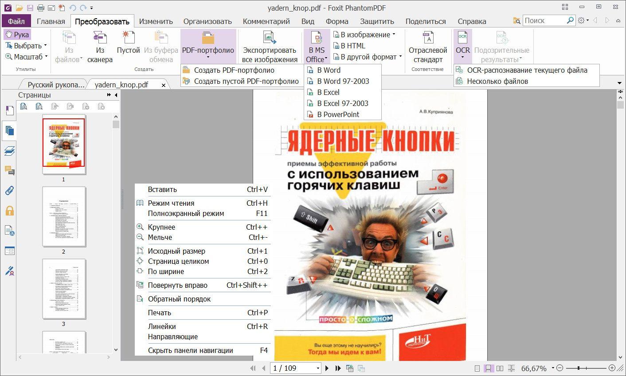Image resolution: width=626 pixels, height=376 pixels.
Task: Open the В другой формат dropdown
Action: tap(400, 57)
